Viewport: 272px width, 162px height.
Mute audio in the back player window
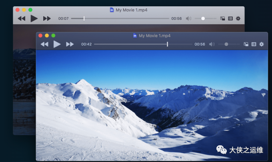188,18
